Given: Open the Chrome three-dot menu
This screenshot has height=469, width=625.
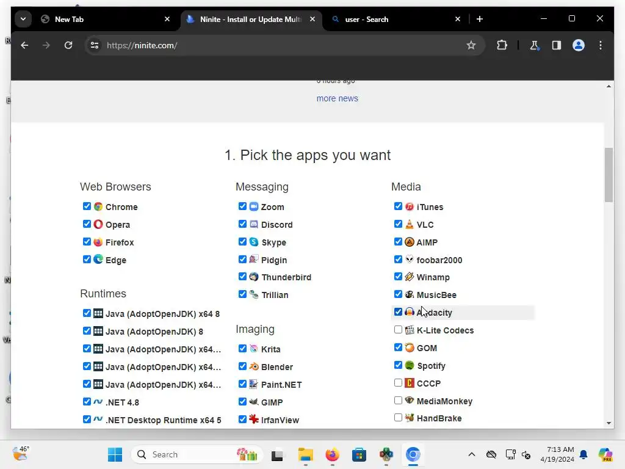Looking at the screenshot, I should (601, 45).
